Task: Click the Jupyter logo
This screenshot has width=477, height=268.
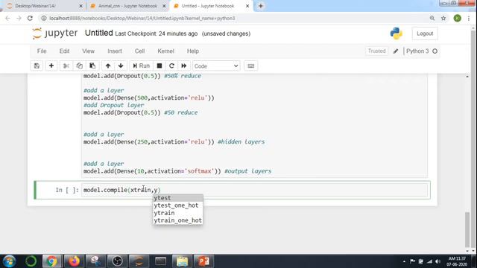Action: [54, 33]
